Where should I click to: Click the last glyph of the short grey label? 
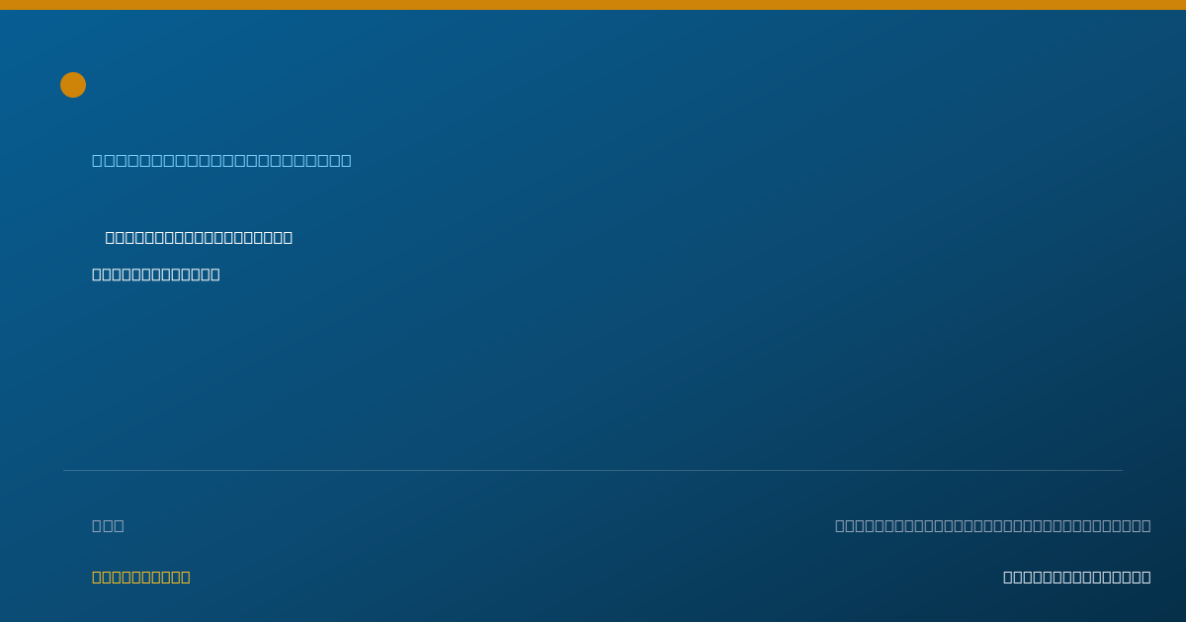click(119, 525)
